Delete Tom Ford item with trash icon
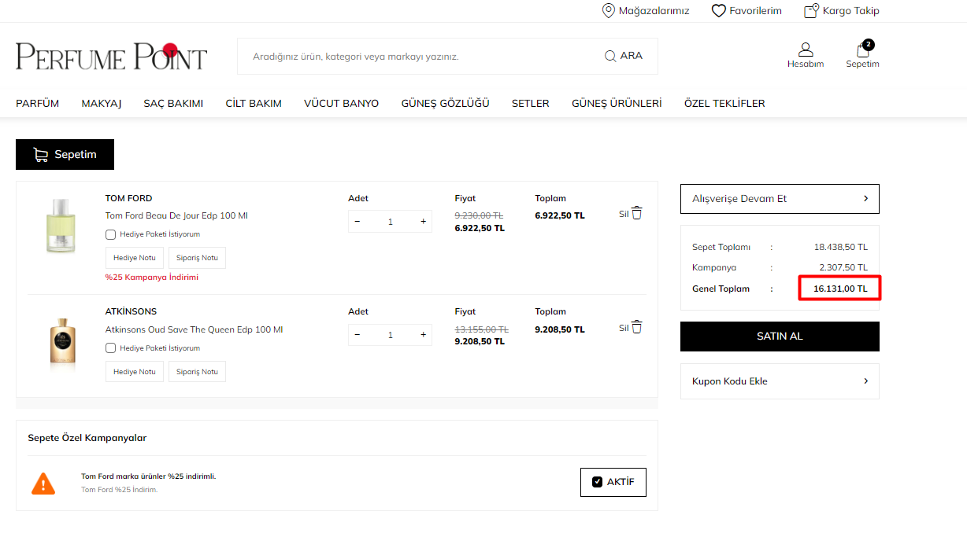The image size is (967, 537). (637, 213)
